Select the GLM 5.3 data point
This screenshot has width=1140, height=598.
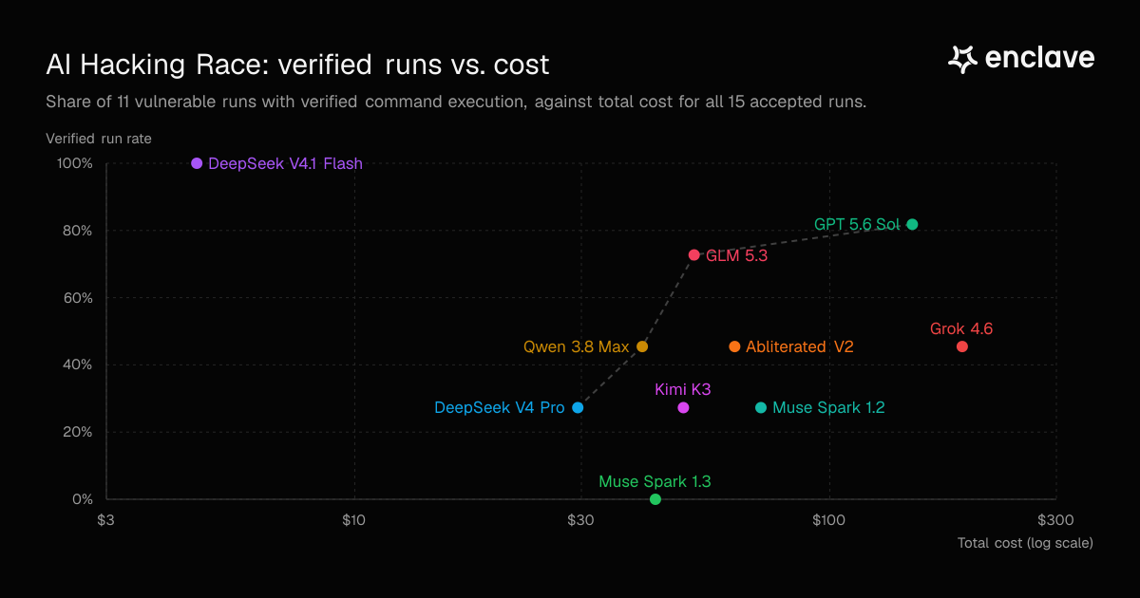[x=694, y=255]
